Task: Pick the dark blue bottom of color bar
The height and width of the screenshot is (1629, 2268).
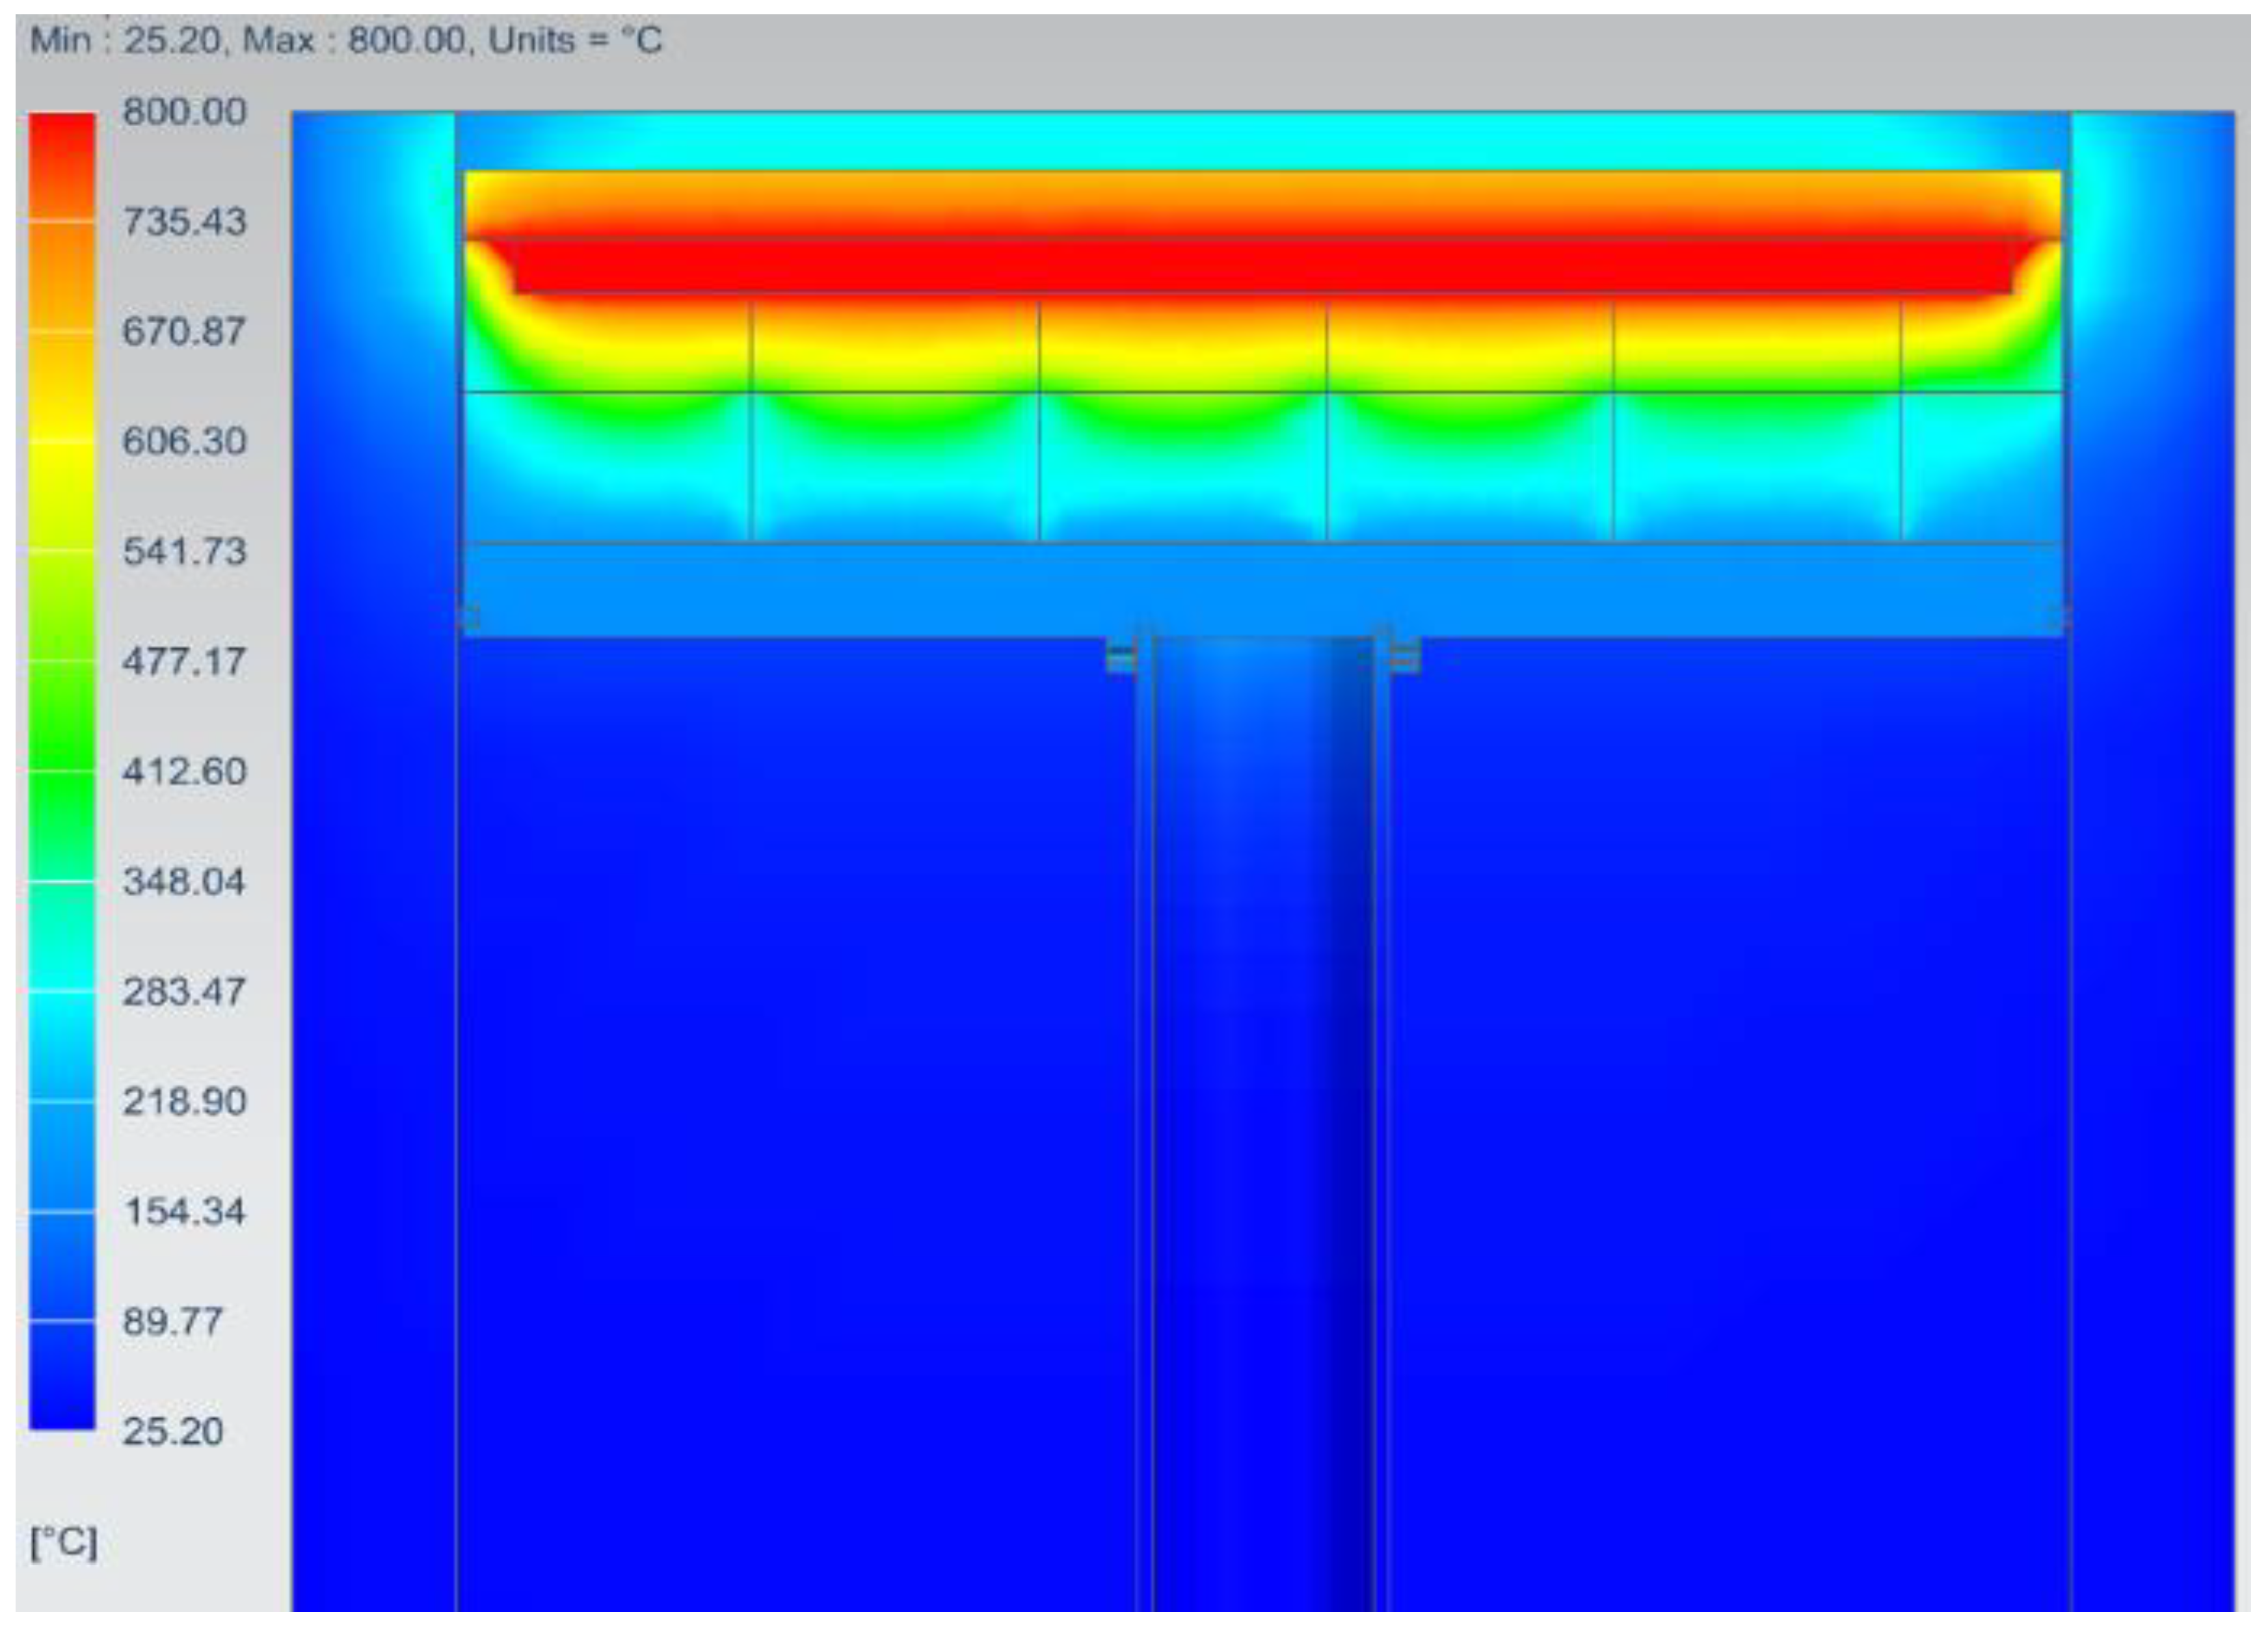Action: point(62,1400)
